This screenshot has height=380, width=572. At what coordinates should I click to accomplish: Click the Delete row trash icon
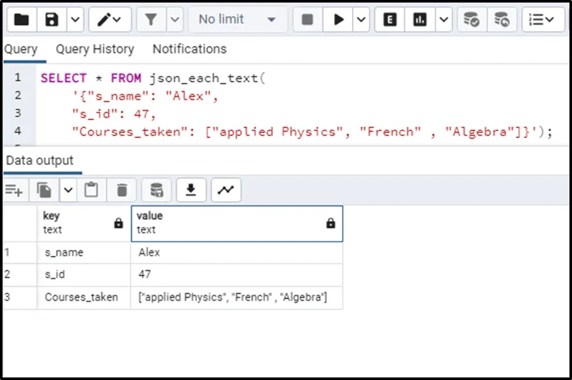coord(122,190)
